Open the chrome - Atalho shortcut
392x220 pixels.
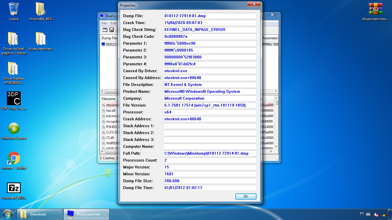point(14,161)
